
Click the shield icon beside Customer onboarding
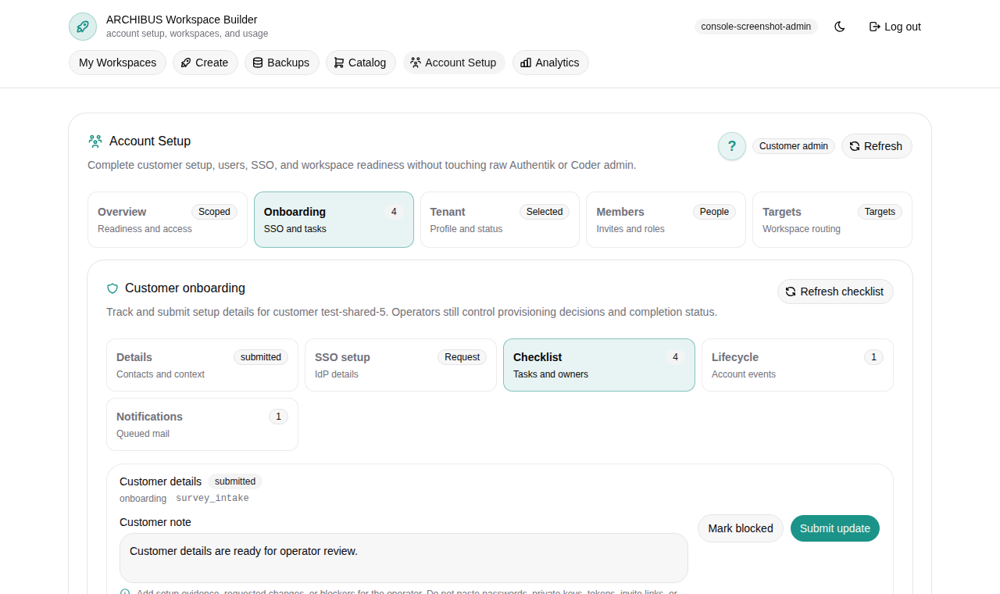(112, 288)
